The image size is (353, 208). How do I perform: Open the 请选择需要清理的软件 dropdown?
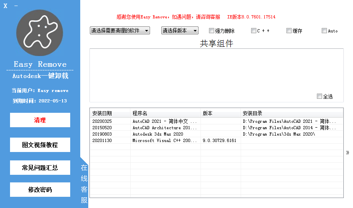click(120, 30)
